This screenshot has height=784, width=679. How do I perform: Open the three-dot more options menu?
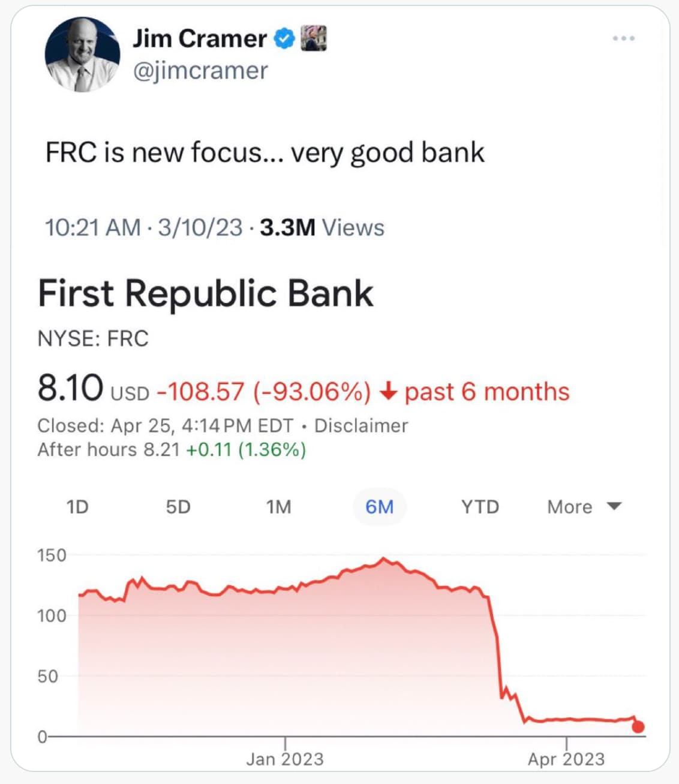(623, 38)
